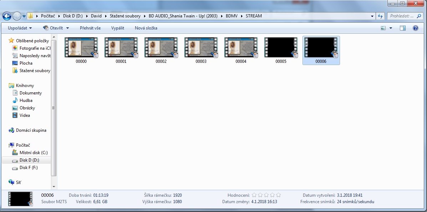
Task: Open Fotografie na iCloud in favorites
Action: [35, 48]
